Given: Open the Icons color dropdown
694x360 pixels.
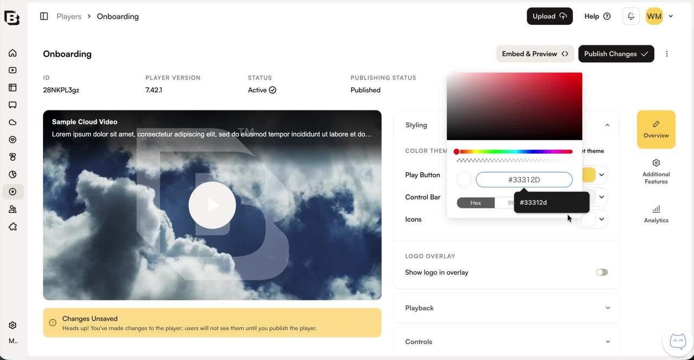Looking at the screenshot, I should (x=601, y=219).
